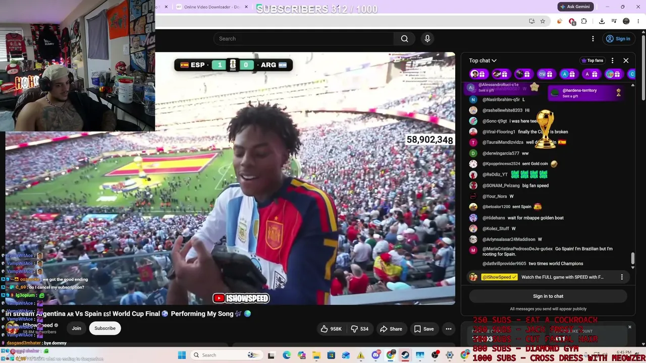This screenshot has height=363, width=646.
Task: Click @betoalor1200 sent Spain message
Action: pos(506,207)
